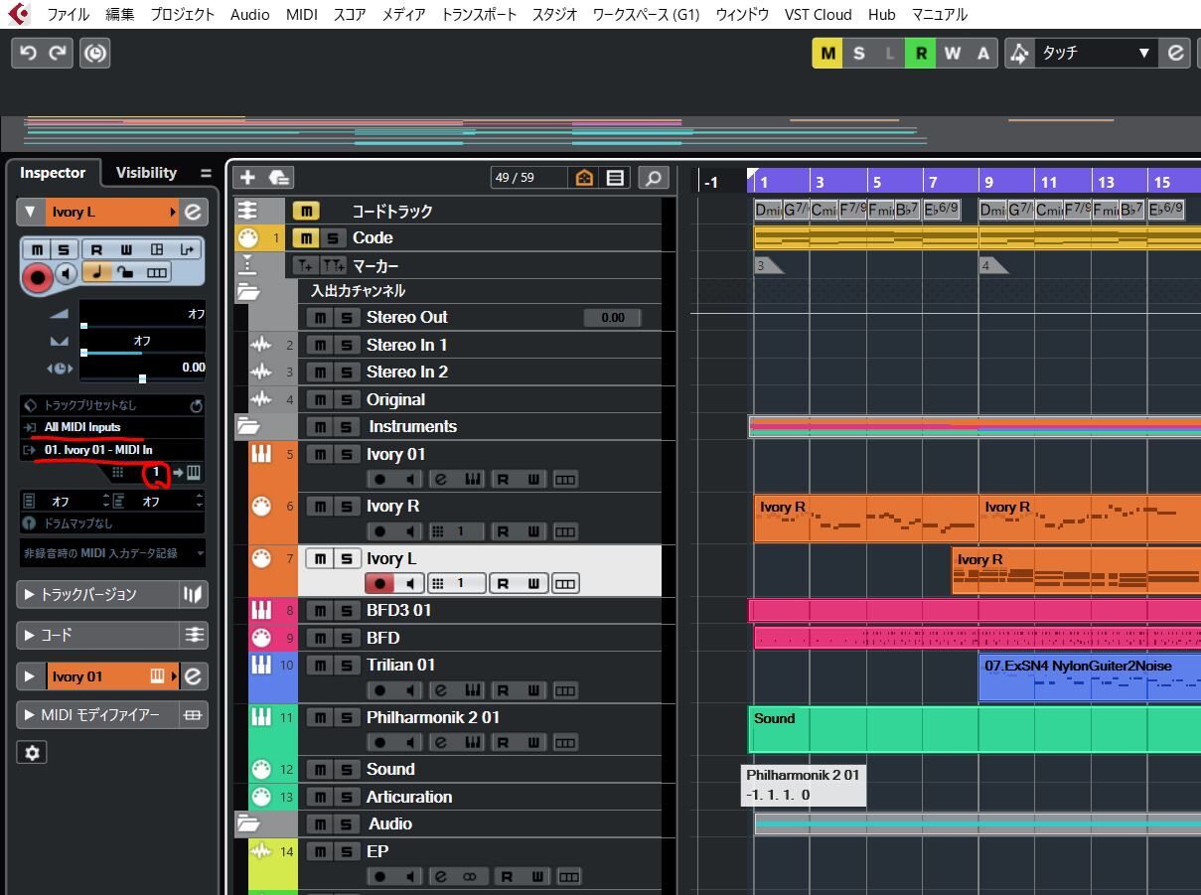Toggle global Write automation W button

(x=953, y=54)
